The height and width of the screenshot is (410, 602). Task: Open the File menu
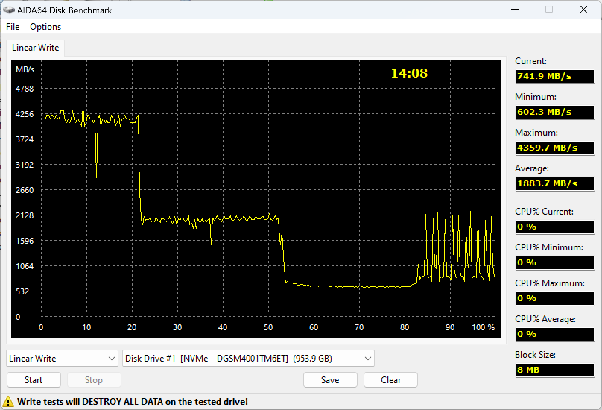13,27
